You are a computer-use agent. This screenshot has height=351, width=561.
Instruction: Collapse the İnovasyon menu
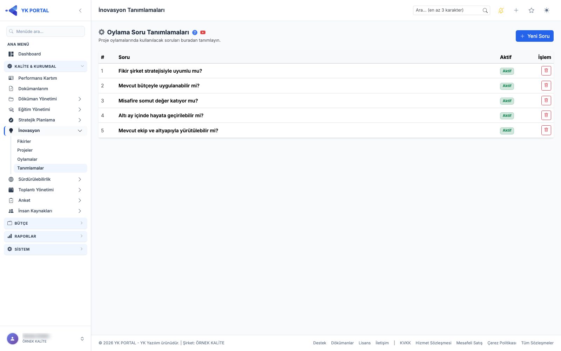pyautogui.click(x=46, y=131)
